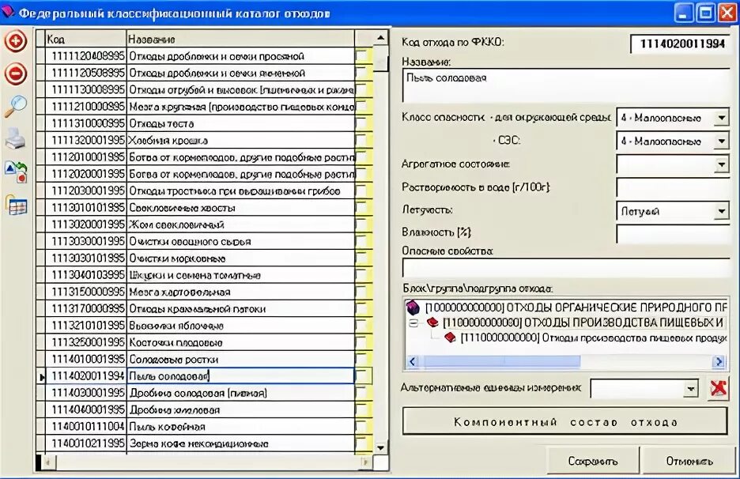Click the 'Опасные свойства' input field
This screenshot has width=740, height=479.
tap(566, 268)
